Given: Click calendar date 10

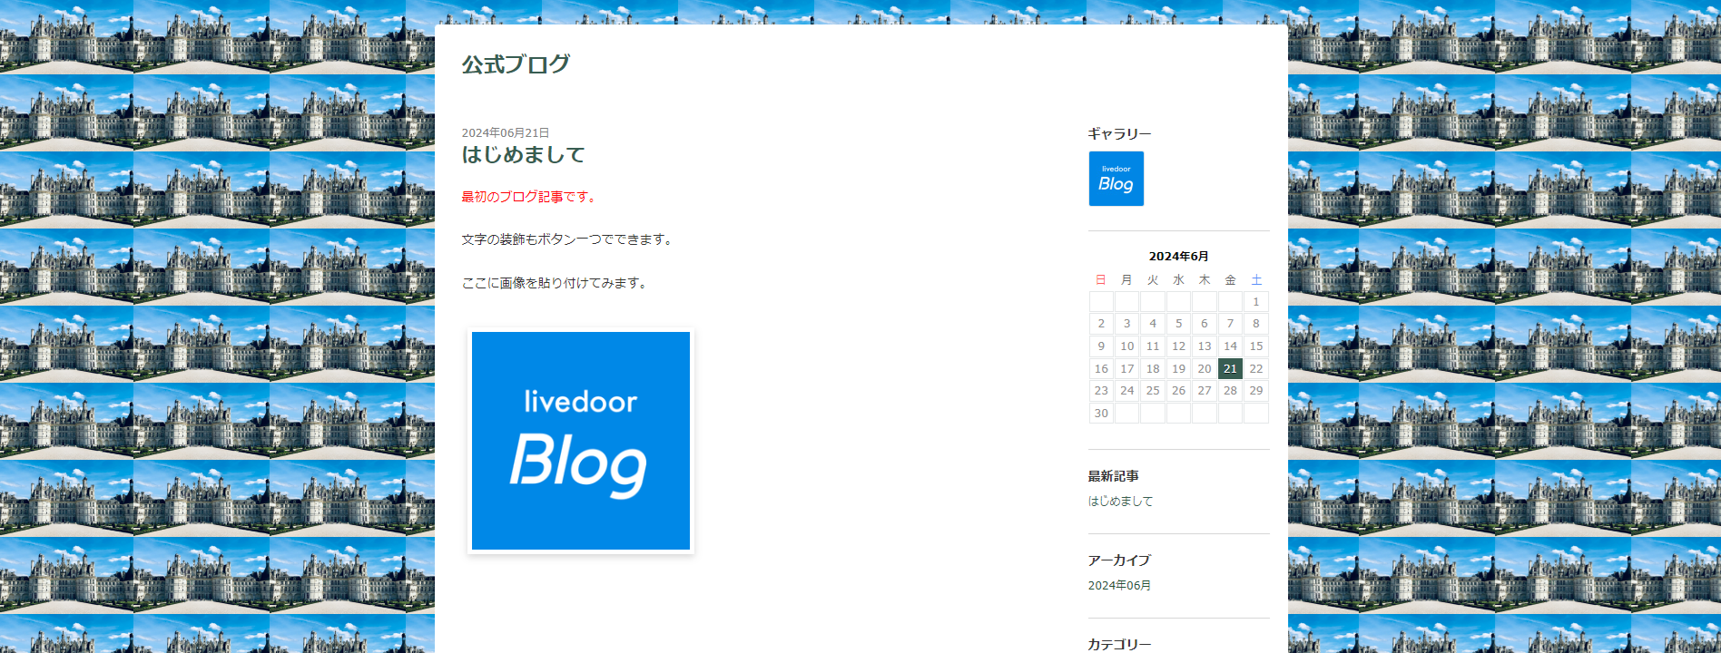Looking at the screenshot, I should click(x=1126, y=346).
